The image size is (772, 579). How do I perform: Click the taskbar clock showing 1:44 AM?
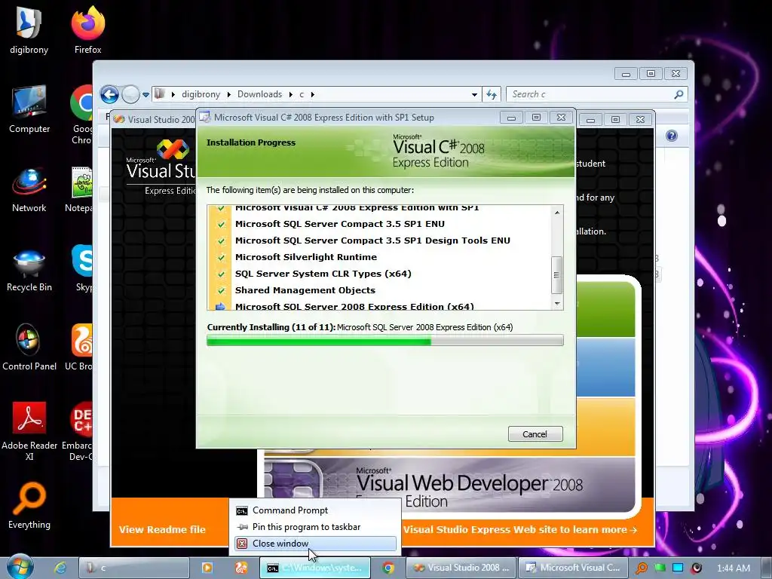click(734, 568)
